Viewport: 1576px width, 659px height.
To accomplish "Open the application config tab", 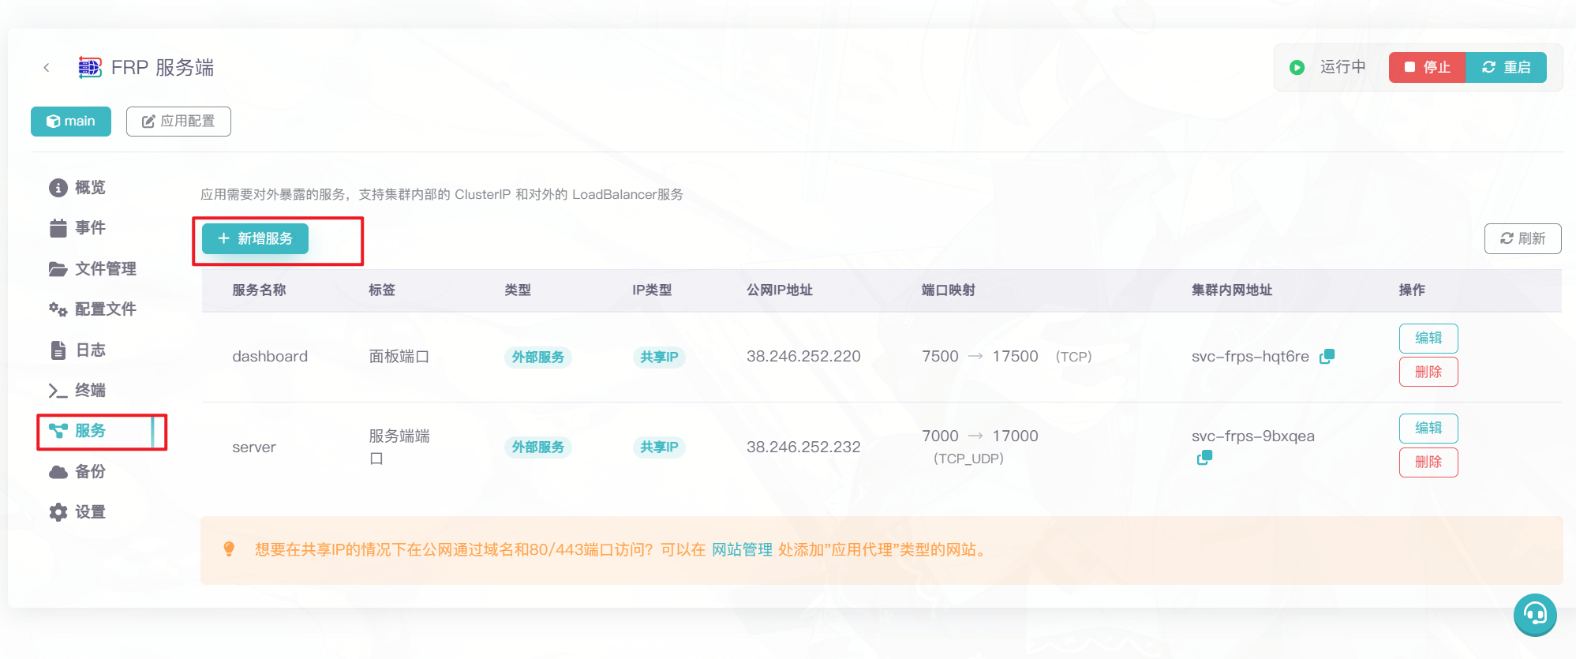I will [x=178, y=122].
